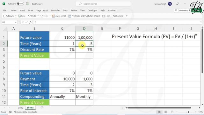Click the Excel app icon in title bar
The image size is (204, 115).
pos(4,4)
